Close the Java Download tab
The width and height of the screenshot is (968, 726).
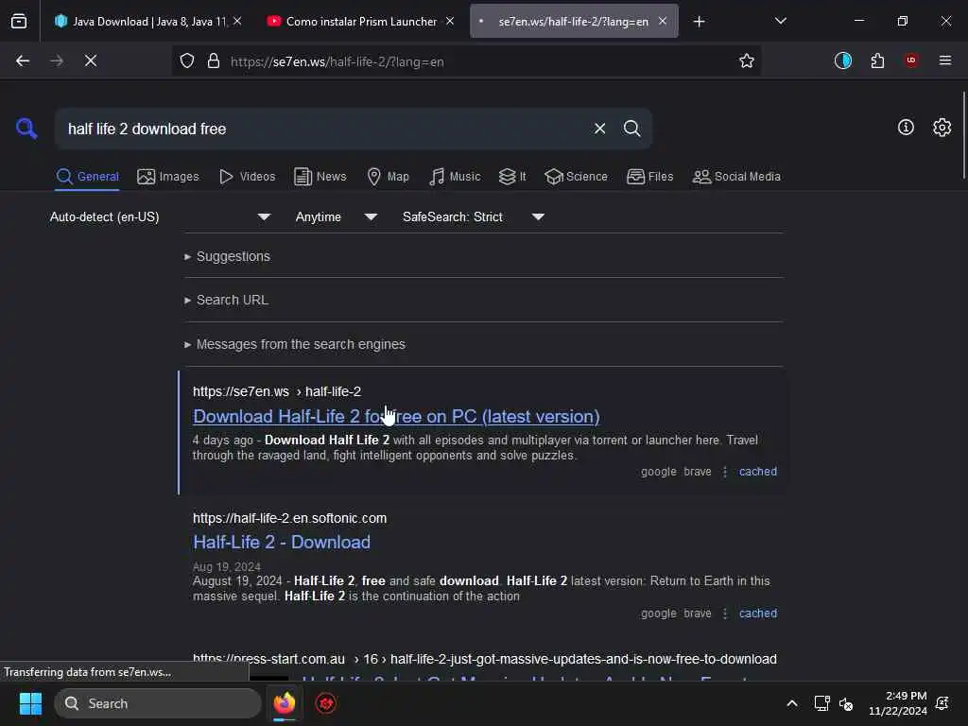click(x=237, y=22)
